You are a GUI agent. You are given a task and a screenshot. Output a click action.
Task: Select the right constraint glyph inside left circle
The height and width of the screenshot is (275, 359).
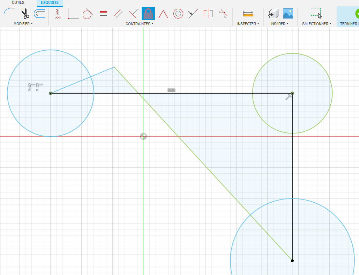39,87
